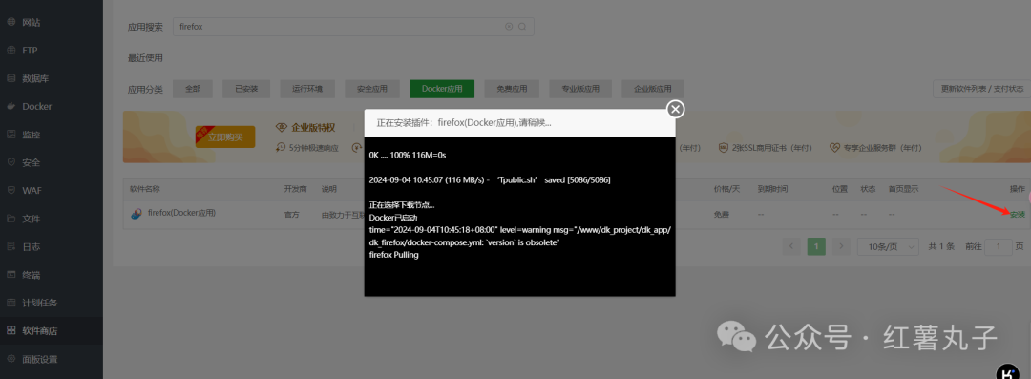Click the 安装 link for firefox

pos(1018,215)
